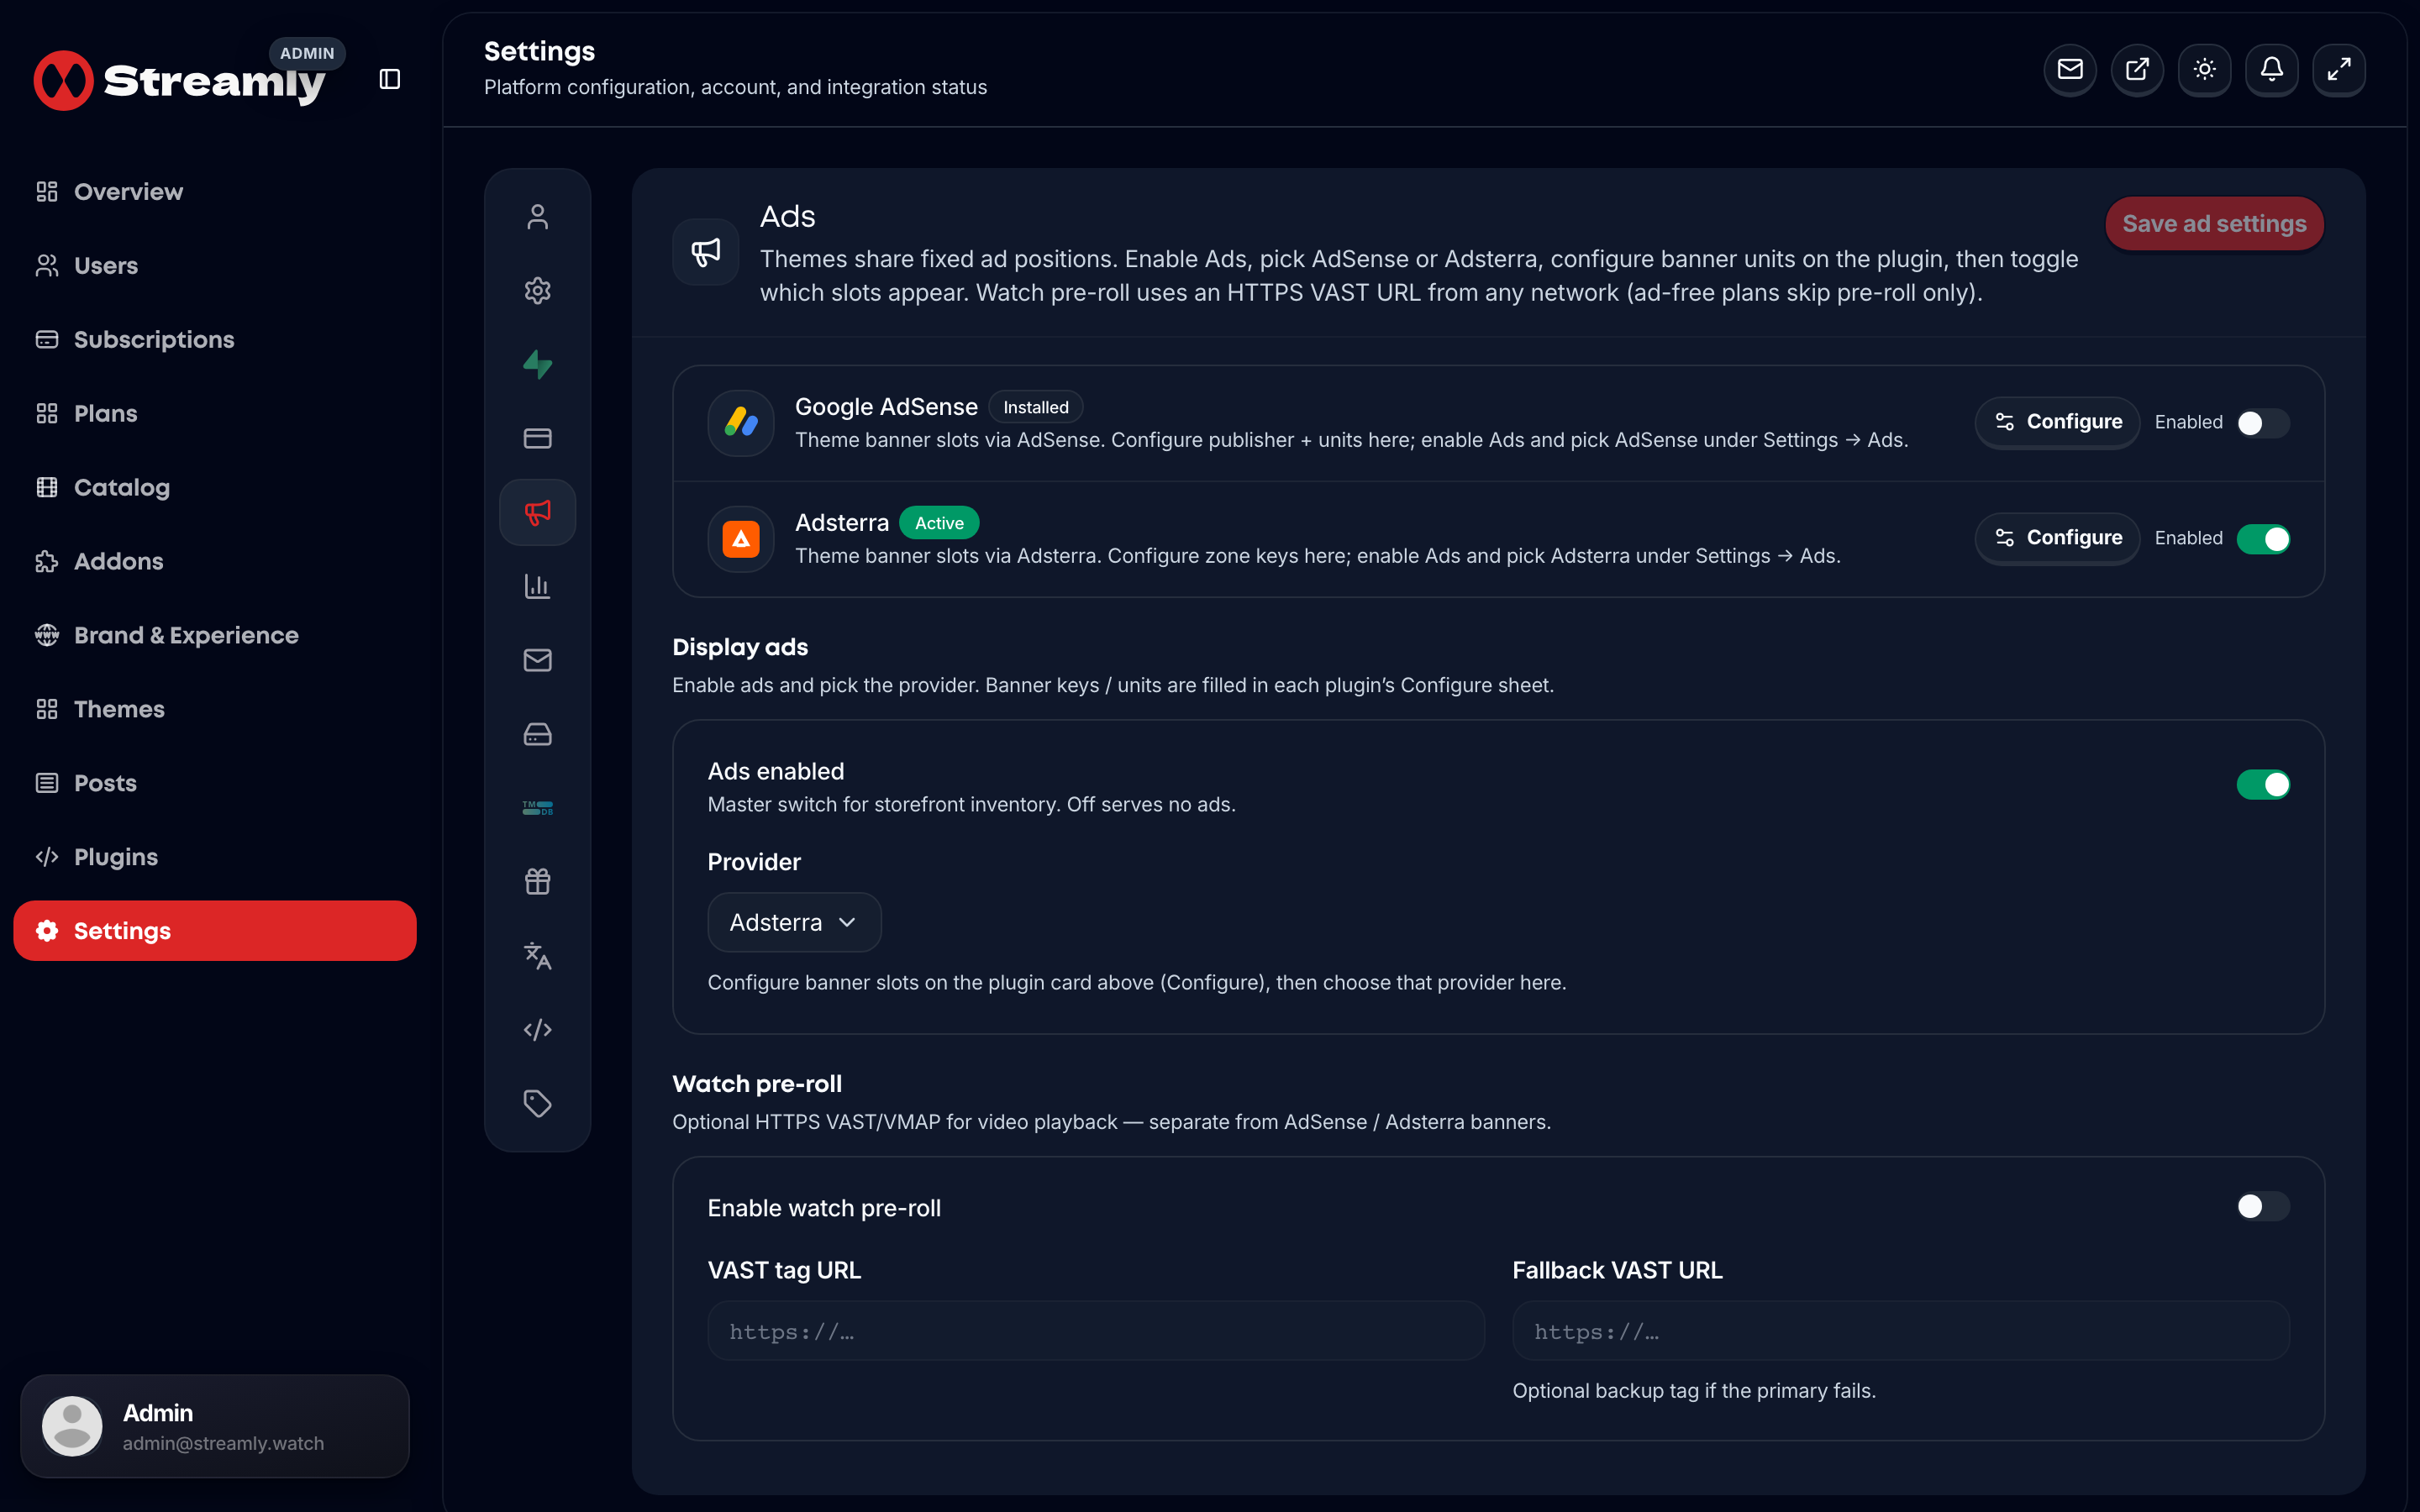
Task: Open Catalog in sidebar
Action: tap(215, 488)
